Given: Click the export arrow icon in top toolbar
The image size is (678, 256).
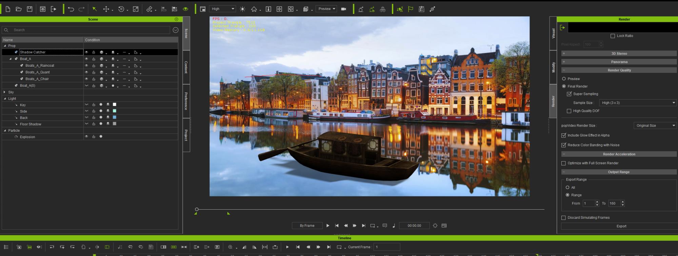Looking at the screenshot, I should 53,9.
